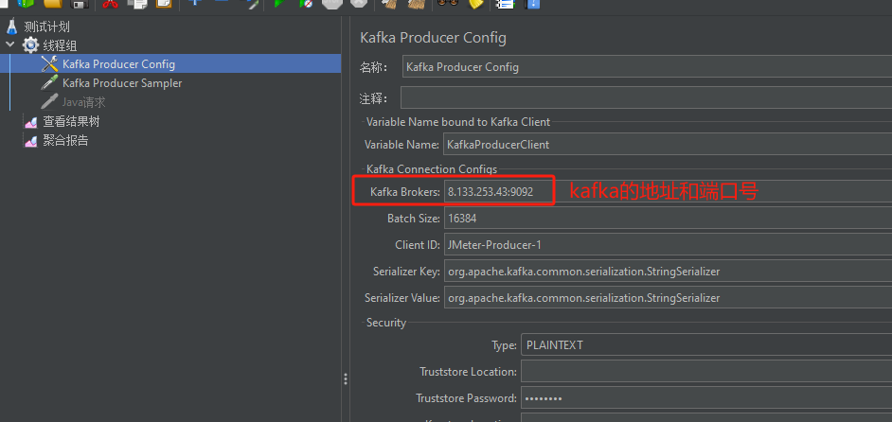This screenshot has width=892, height=422.
Task: Click the Serializer Value: label
Action: coord(402,297)
